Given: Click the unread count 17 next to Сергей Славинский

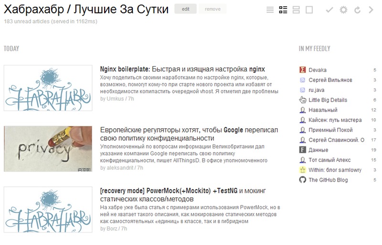Looking at the screenshot, I should (374, 140).
